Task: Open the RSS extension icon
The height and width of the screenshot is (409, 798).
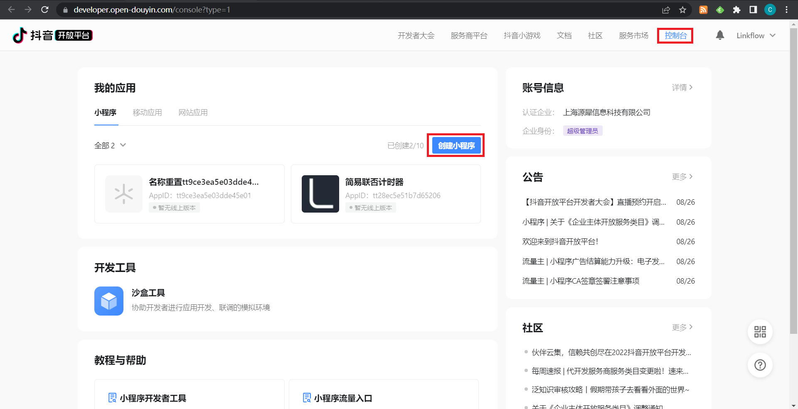Action: pos(703,10)
